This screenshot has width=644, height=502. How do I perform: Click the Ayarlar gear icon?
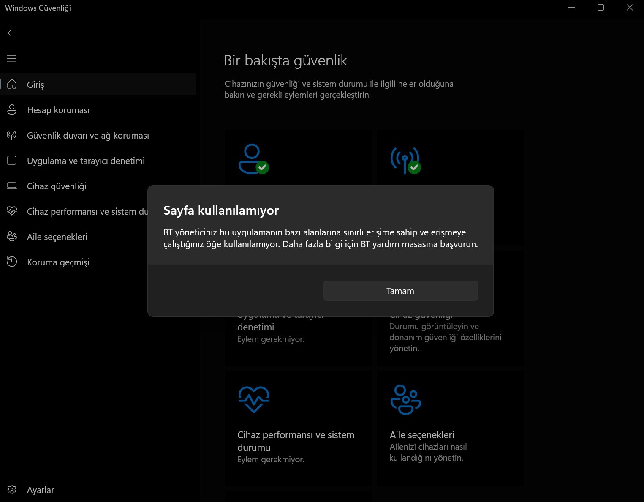[12, 489]
